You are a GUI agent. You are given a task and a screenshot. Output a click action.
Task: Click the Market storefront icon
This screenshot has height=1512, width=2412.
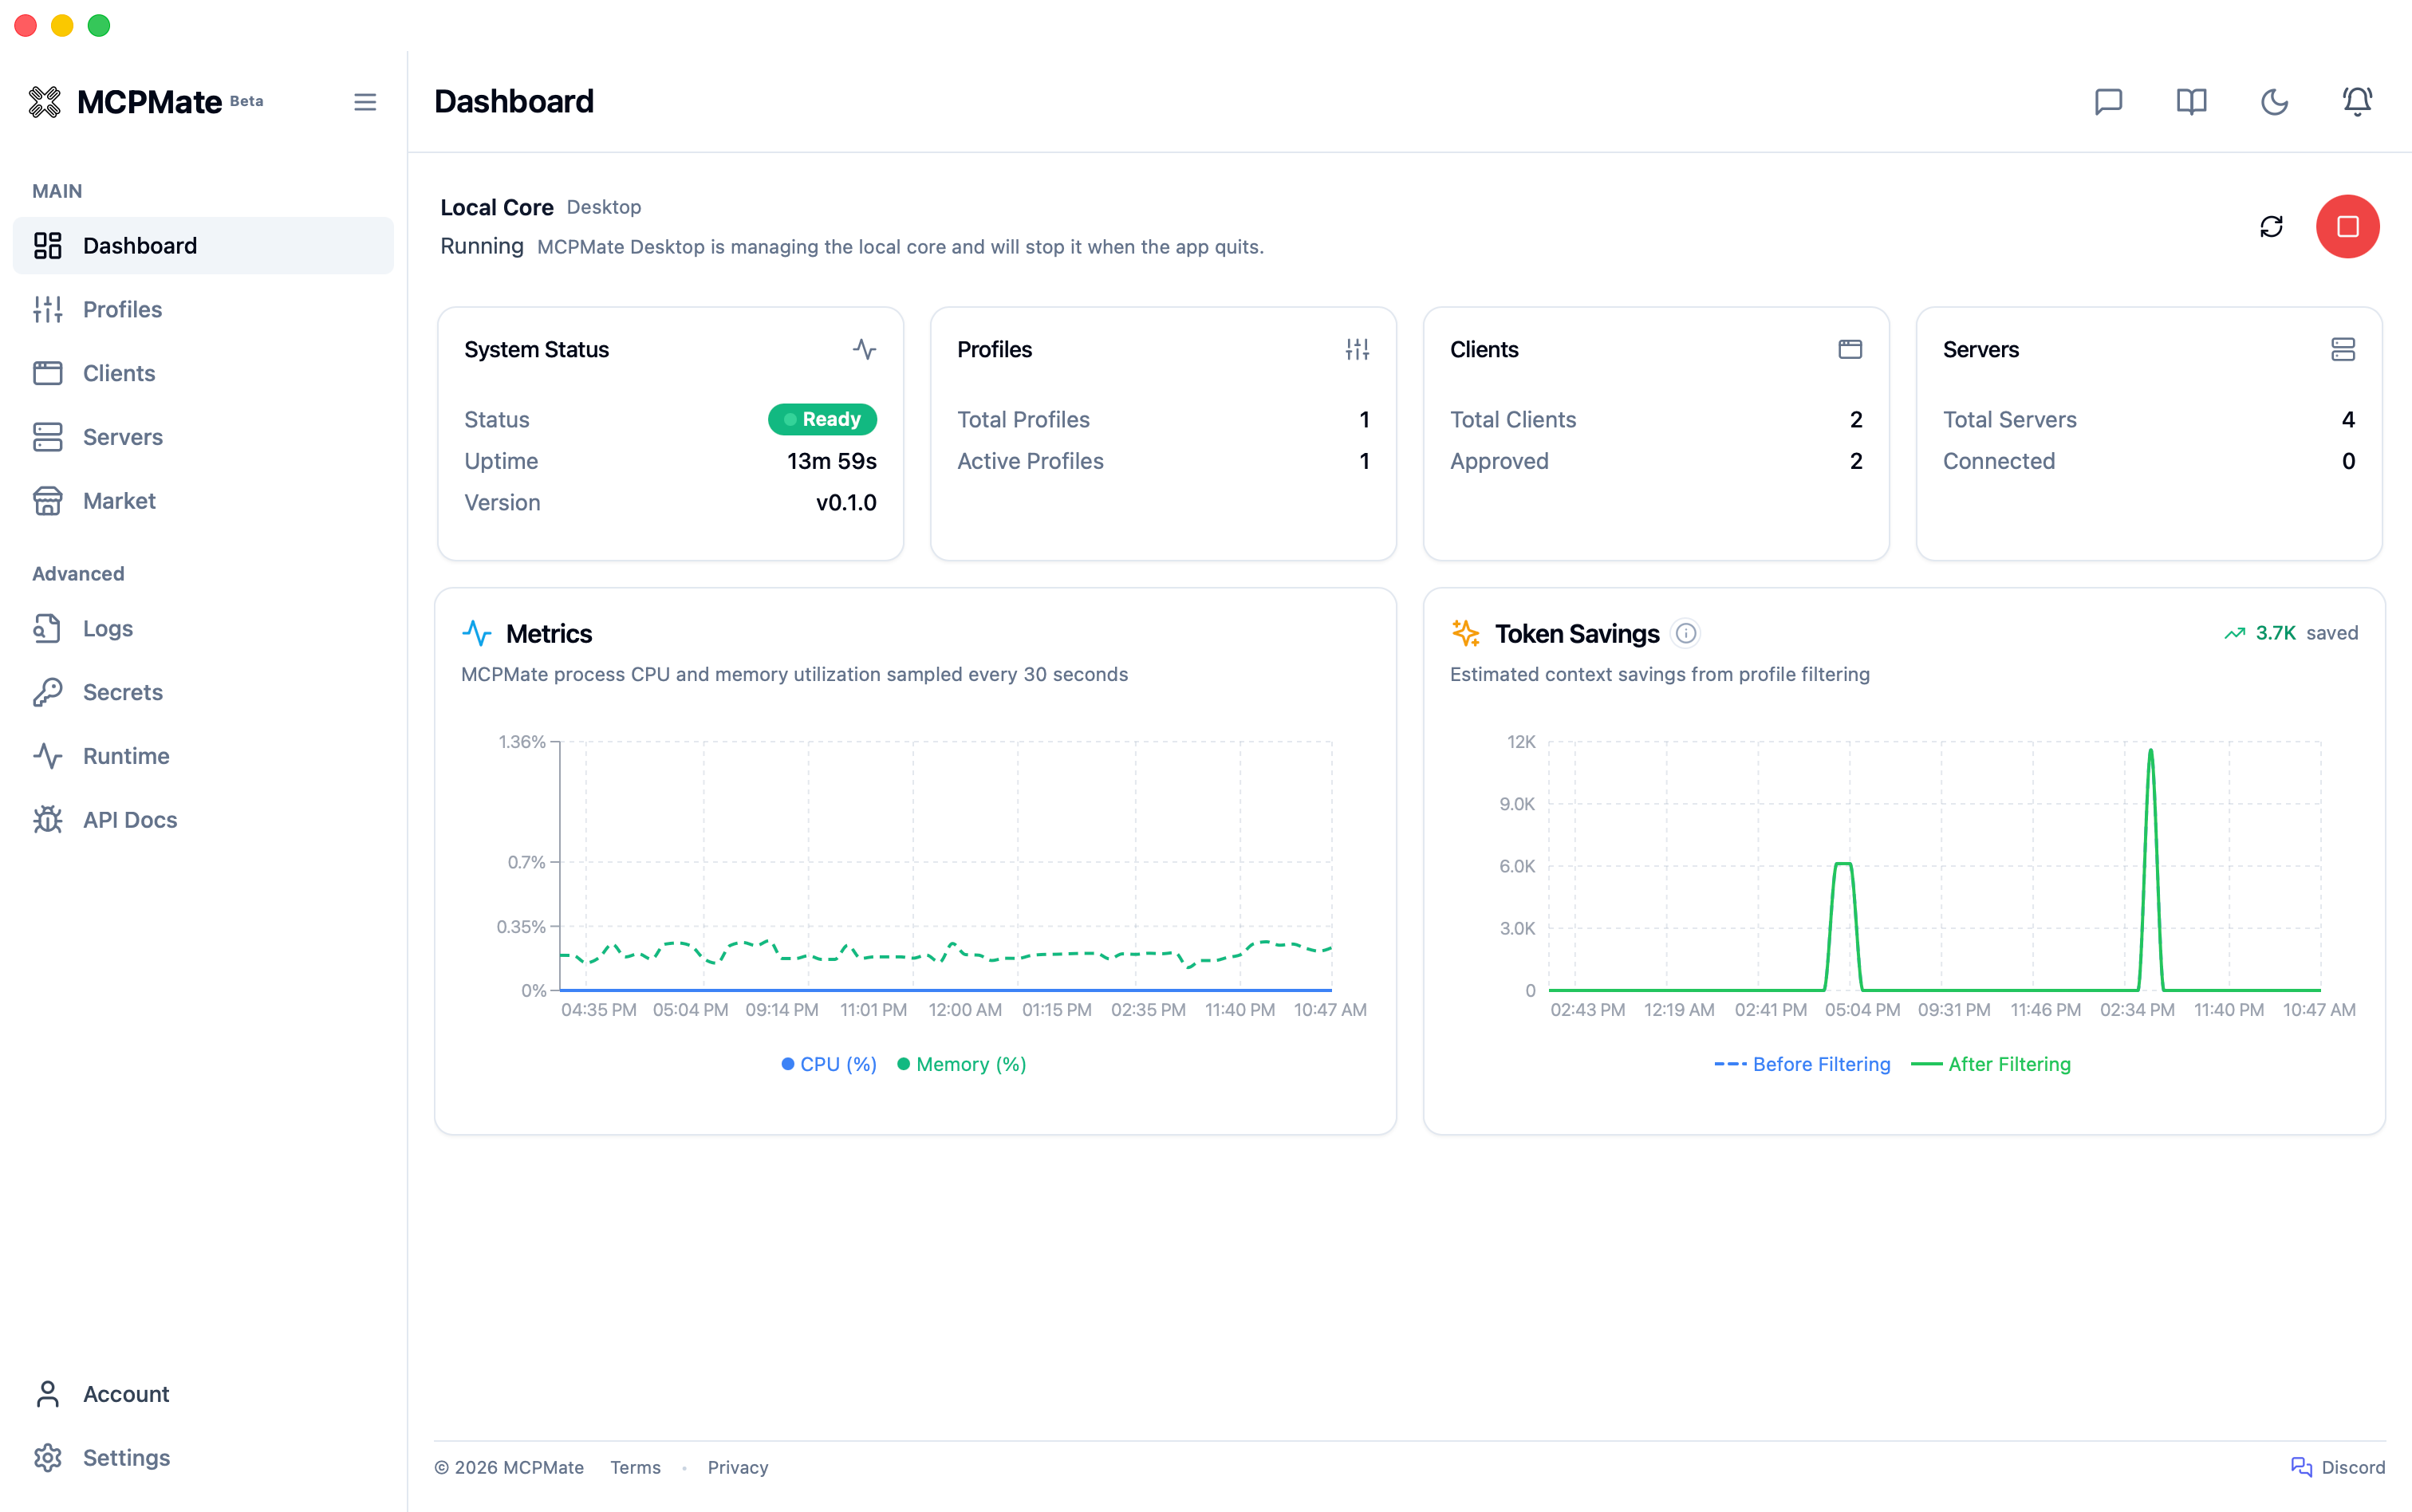tap(48, 501)
